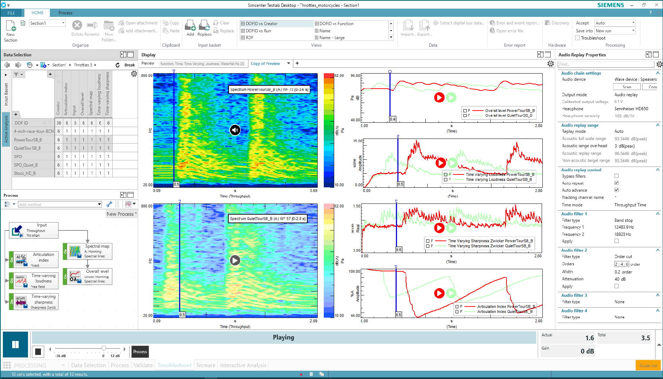This screenshot has height=379, width=663.
Task: Toggle Time Varying Sharpness Zwicker PowerTourSB_B legend checkbox
Action: 428,241
